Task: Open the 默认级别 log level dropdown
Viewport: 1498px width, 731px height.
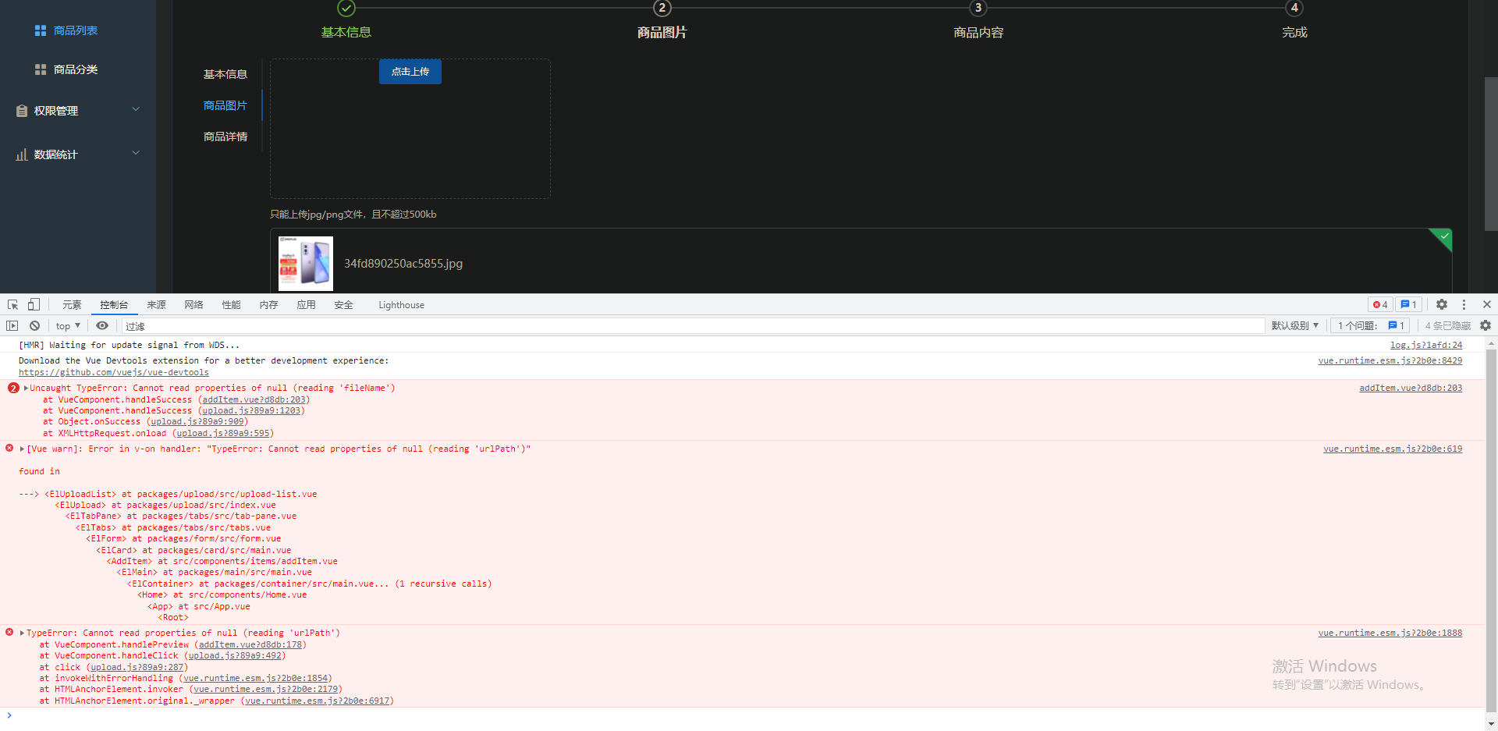Action: [x=1295, y=325]
